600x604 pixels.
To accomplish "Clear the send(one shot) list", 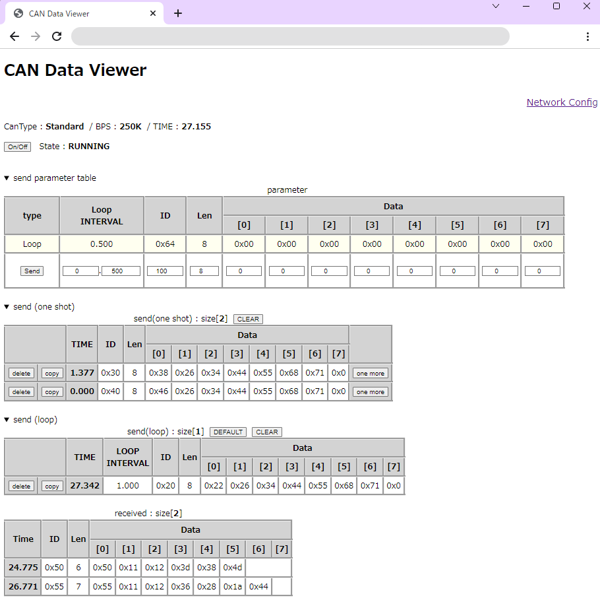I will [x=248, y=319].
